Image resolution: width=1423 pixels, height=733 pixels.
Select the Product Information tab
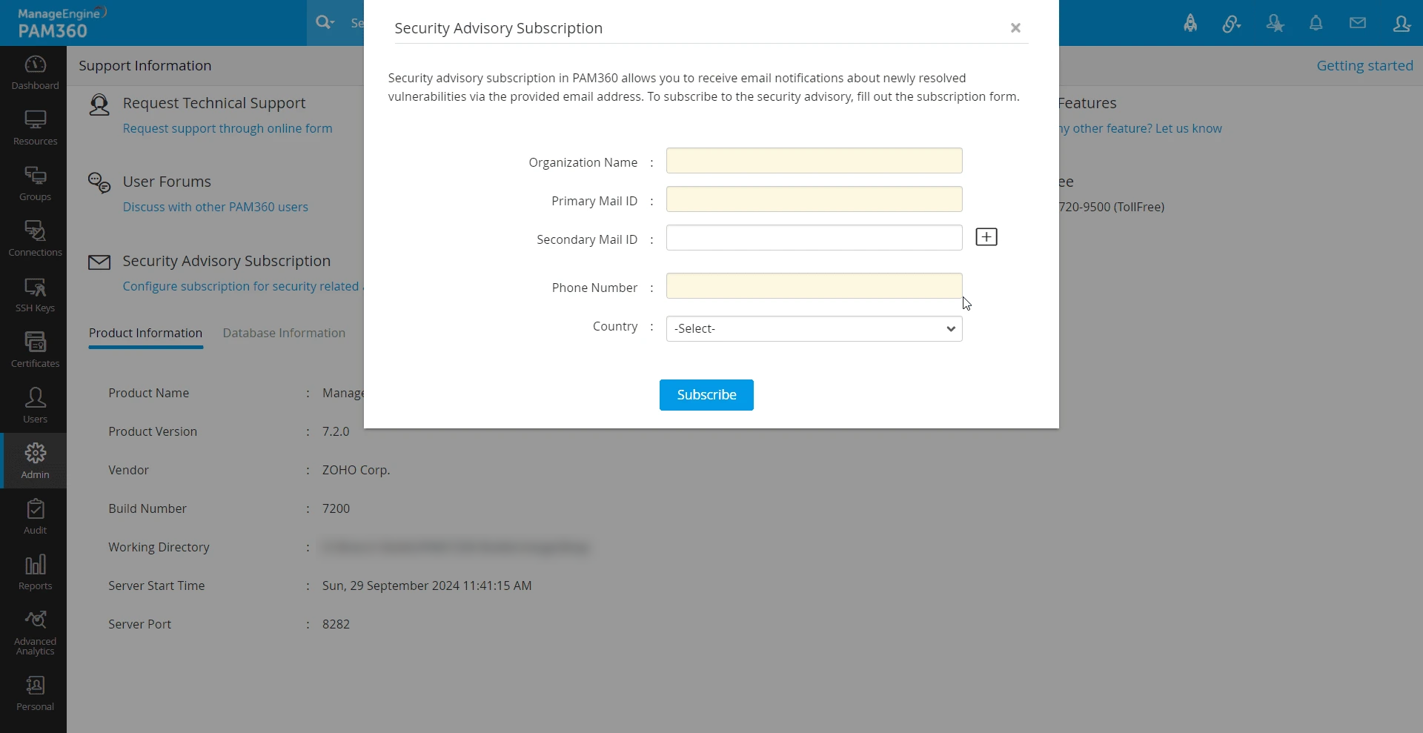click(145, 334)
